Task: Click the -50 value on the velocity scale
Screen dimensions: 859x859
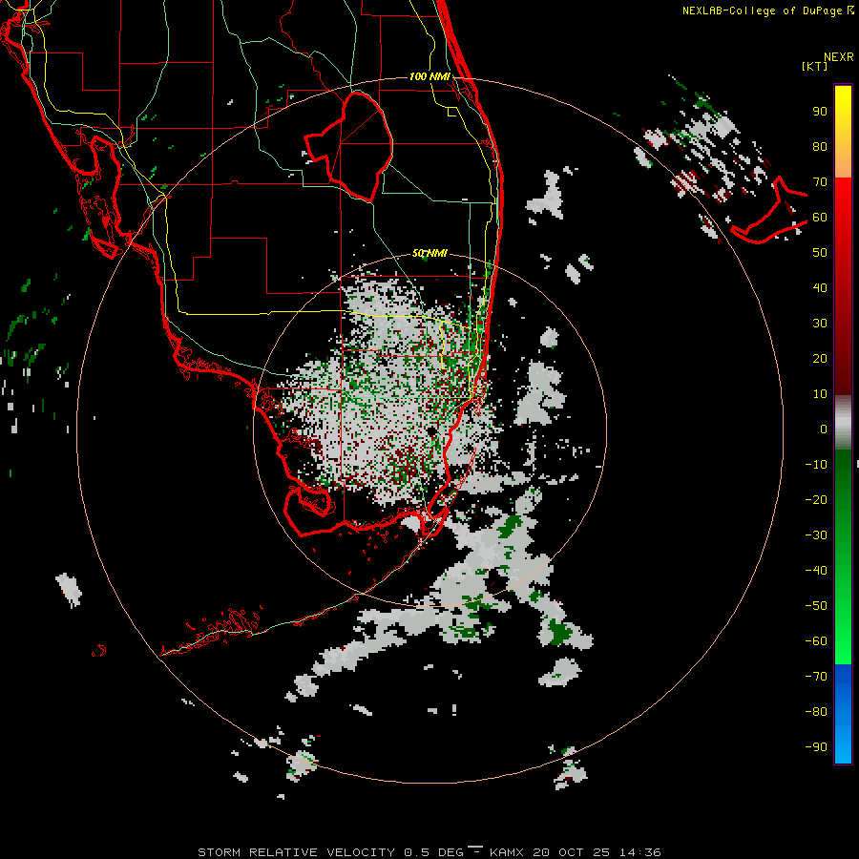Action: [816, 606]
